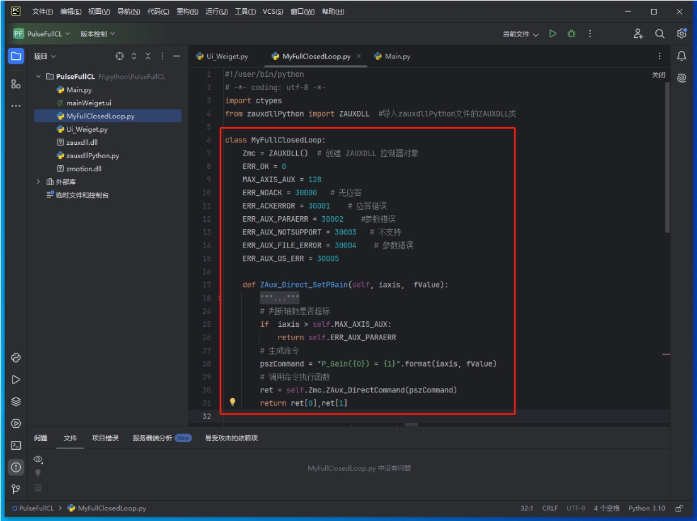Switch to 易受攻击的依赖项 tab
697x521 pixels.
click(x=231, y=438)
